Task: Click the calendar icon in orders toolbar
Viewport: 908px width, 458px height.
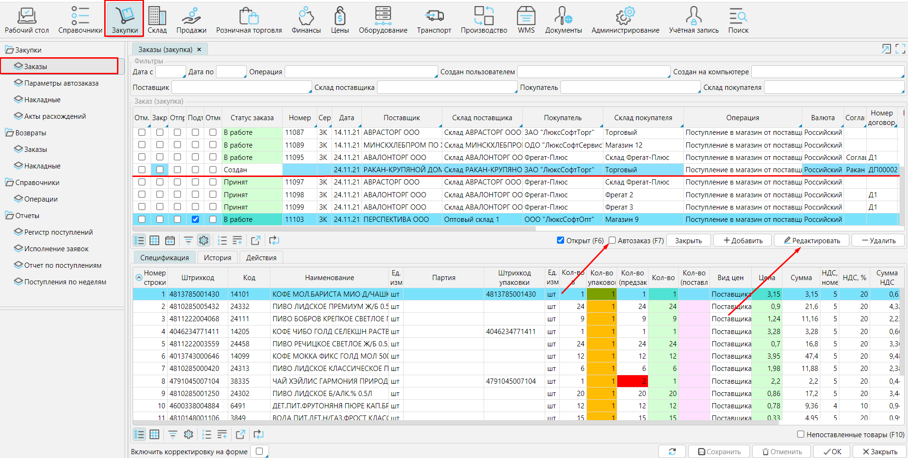Action: pos(170,240)
